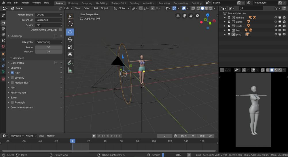Uncheck the Hair checkbox

pos(12,73)
